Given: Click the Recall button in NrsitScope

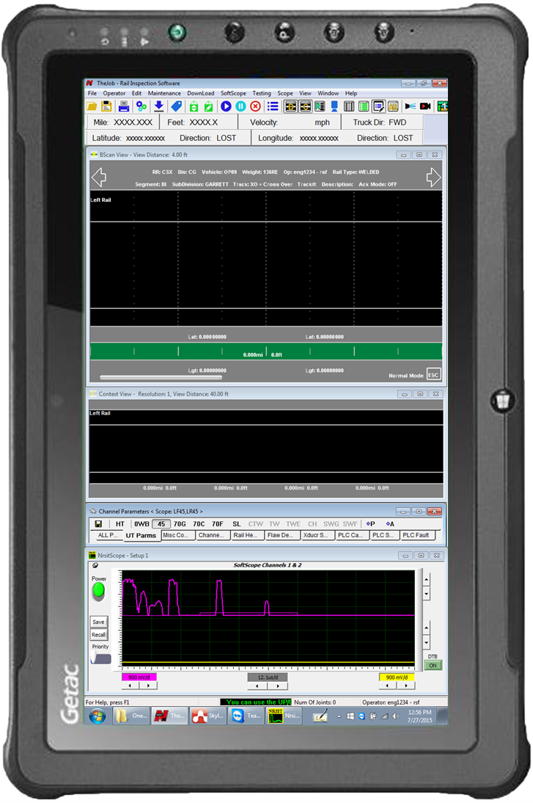Looking at the screenshot, I should [98, 634].
